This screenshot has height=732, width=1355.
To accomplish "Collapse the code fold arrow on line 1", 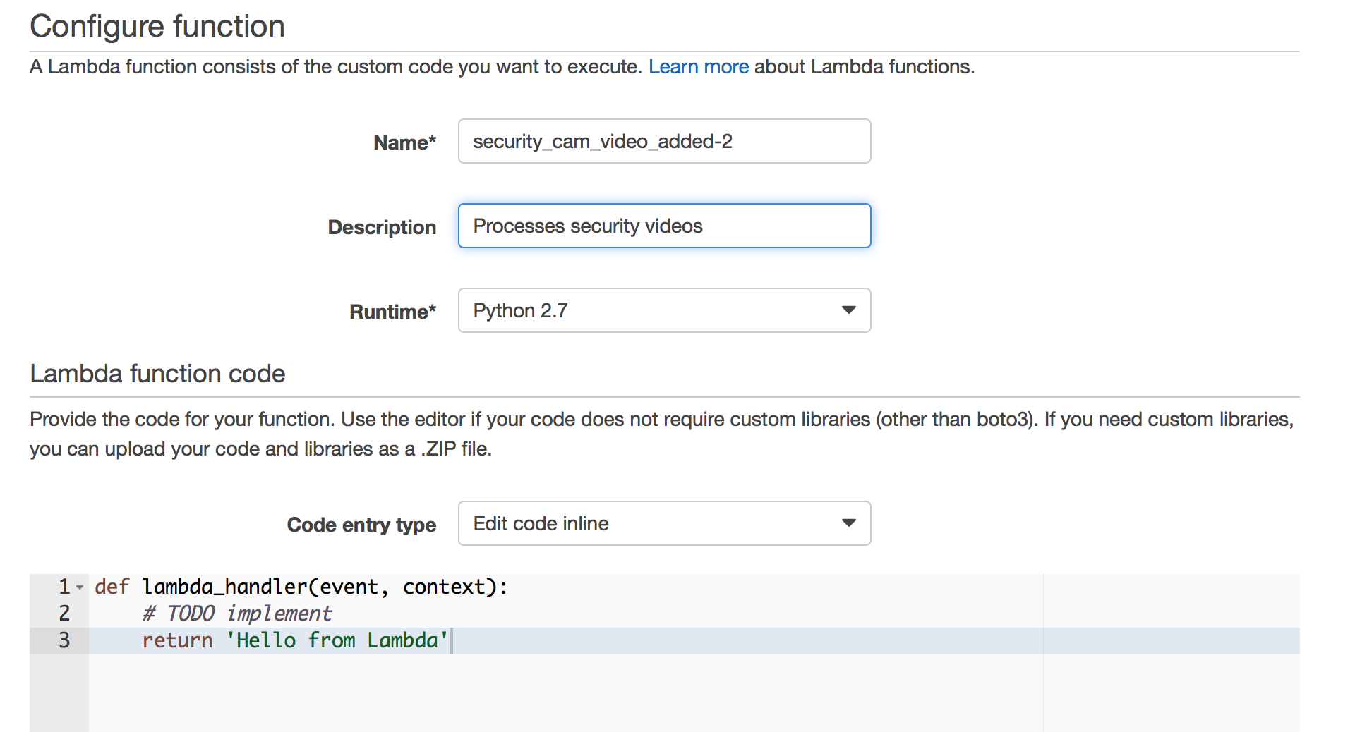I will [x=80, y=587].
